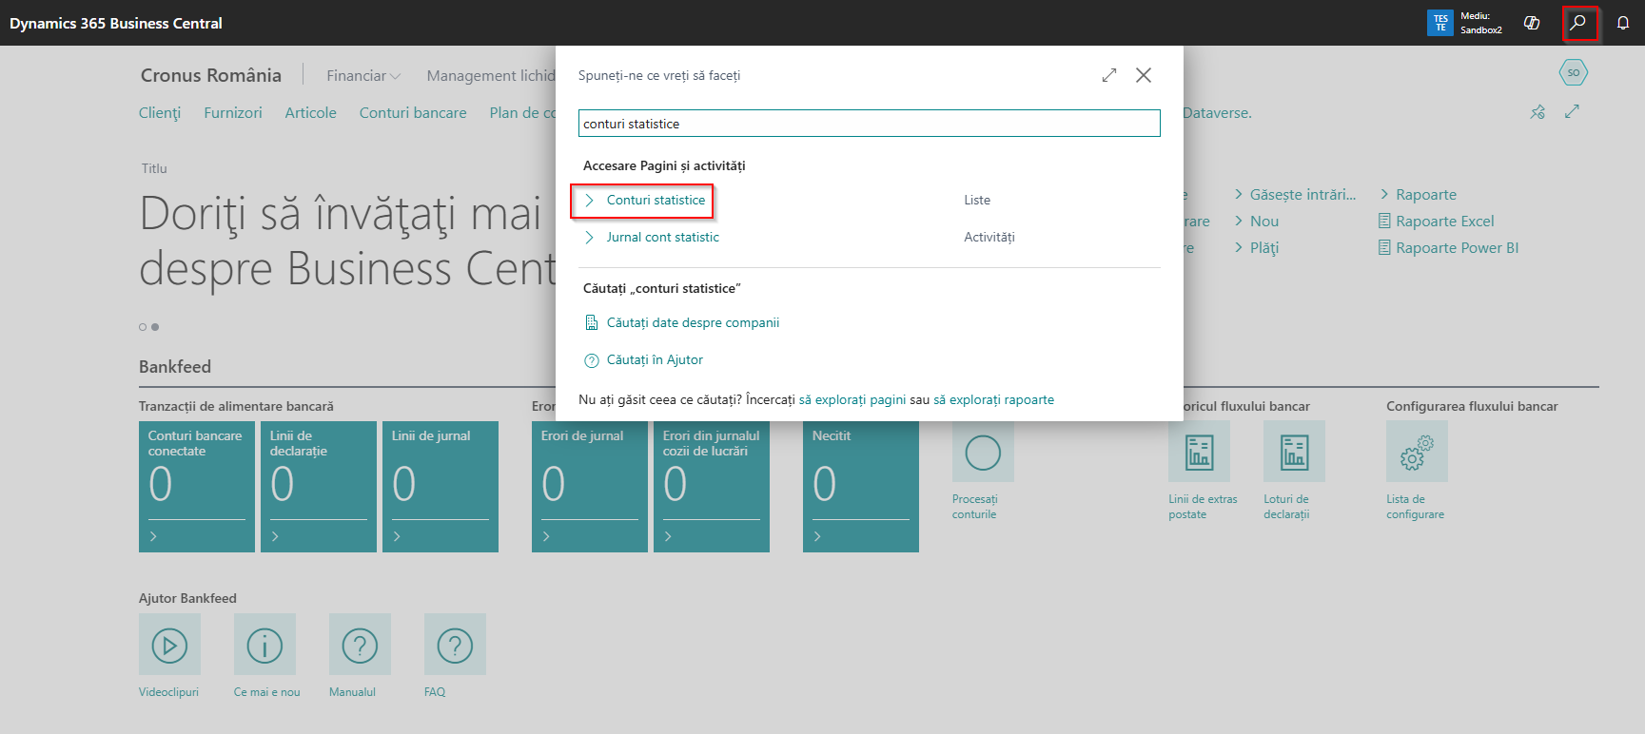Select the first carousel dot under the headline
1645x734 pixels.
[143, 327]
